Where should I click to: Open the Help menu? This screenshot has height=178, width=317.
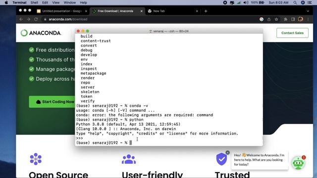click(83, 2)
